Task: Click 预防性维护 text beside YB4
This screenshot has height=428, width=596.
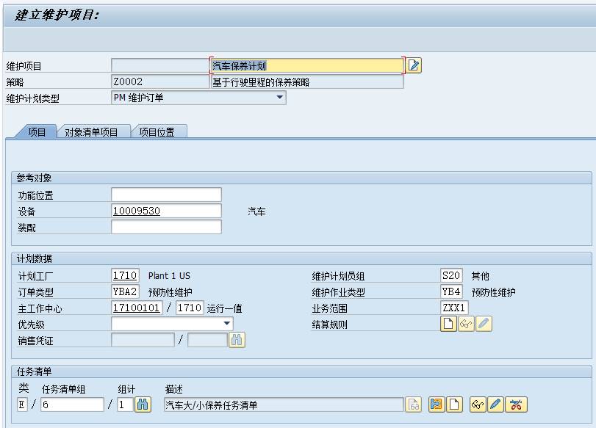Action: click(x=493, y=292)
